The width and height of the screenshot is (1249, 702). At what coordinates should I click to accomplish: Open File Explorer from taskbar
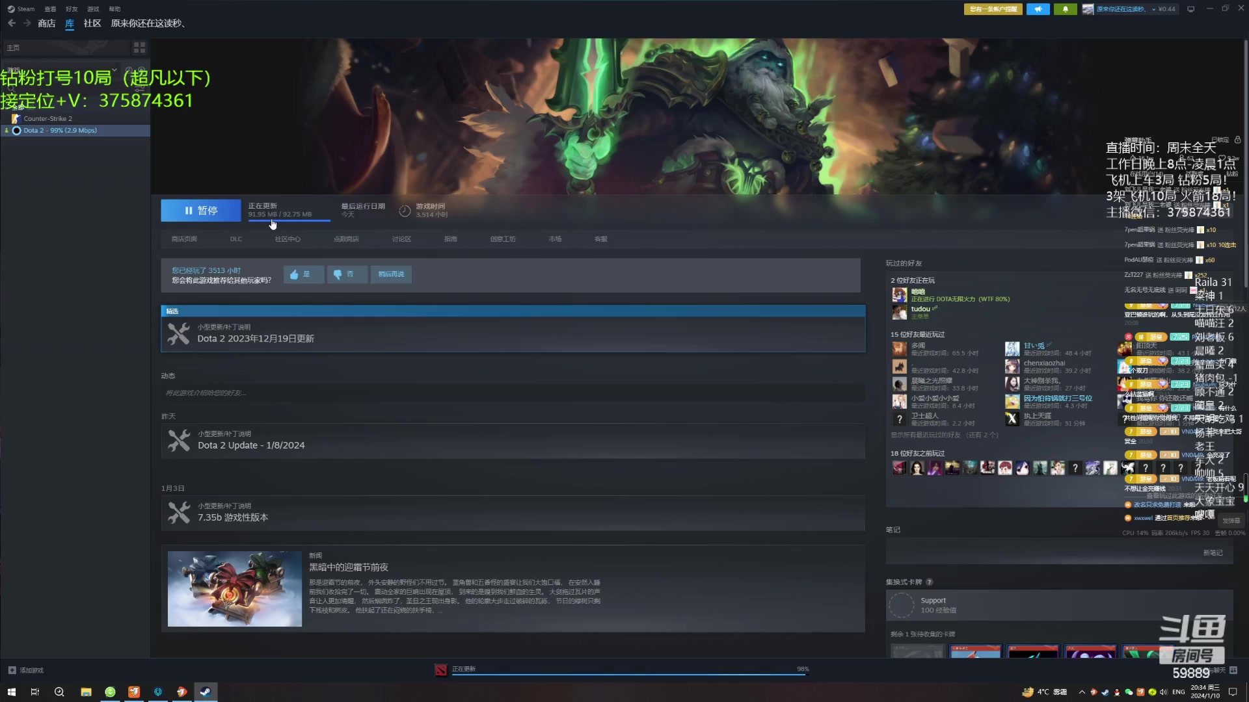[x=86, y=692]
